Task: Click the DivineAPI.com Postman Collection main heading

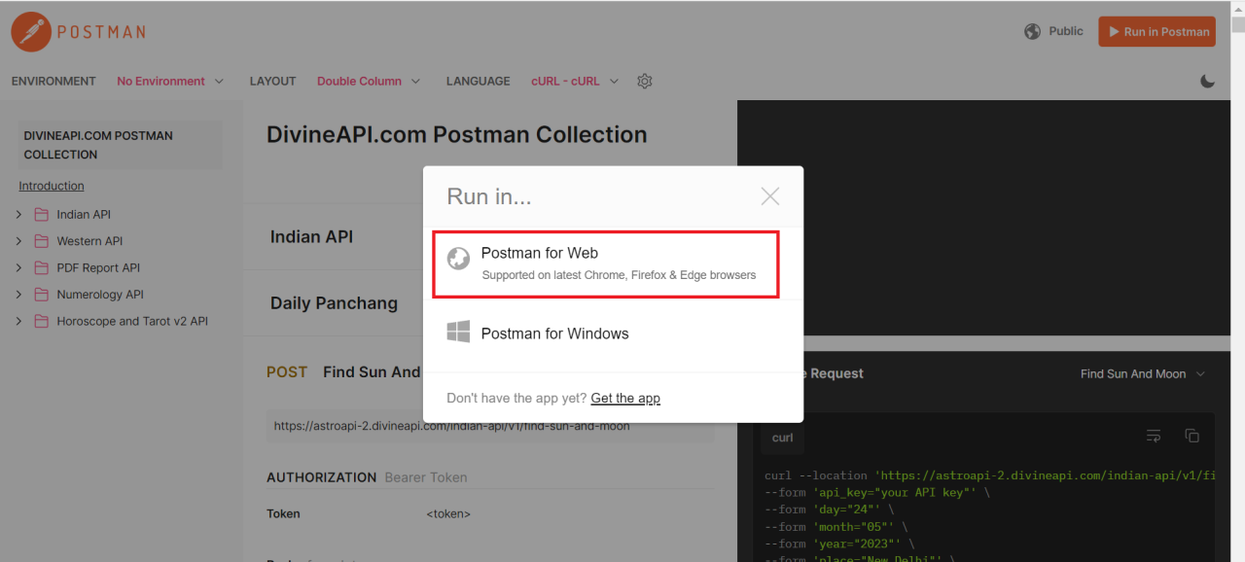Action: tap(457, 134)
